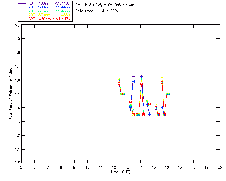226x181 pixels.
Task: Click the 14 hour x-axis label
Action: 141,167
